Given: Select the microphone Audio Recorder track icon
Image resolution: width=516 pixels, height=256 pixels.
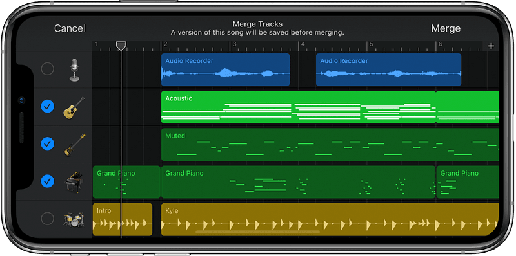Looking at the screenshot, I should pos(74,70).
